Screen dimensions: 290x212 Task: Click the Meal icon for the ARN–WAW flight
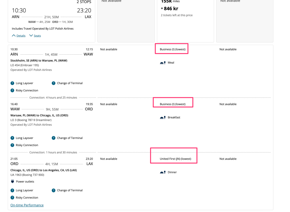(x=163, y=63)
